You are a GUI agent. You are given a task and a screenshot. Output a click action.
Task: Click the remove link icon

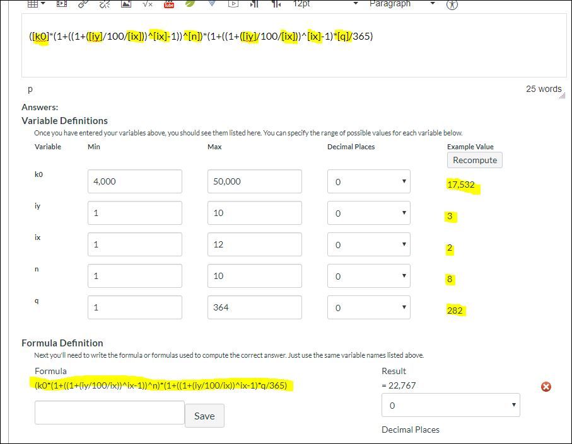pos(104,4)
